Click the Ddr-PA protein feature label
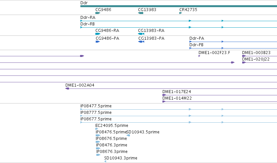277x163 pixels. pos(197,38)
